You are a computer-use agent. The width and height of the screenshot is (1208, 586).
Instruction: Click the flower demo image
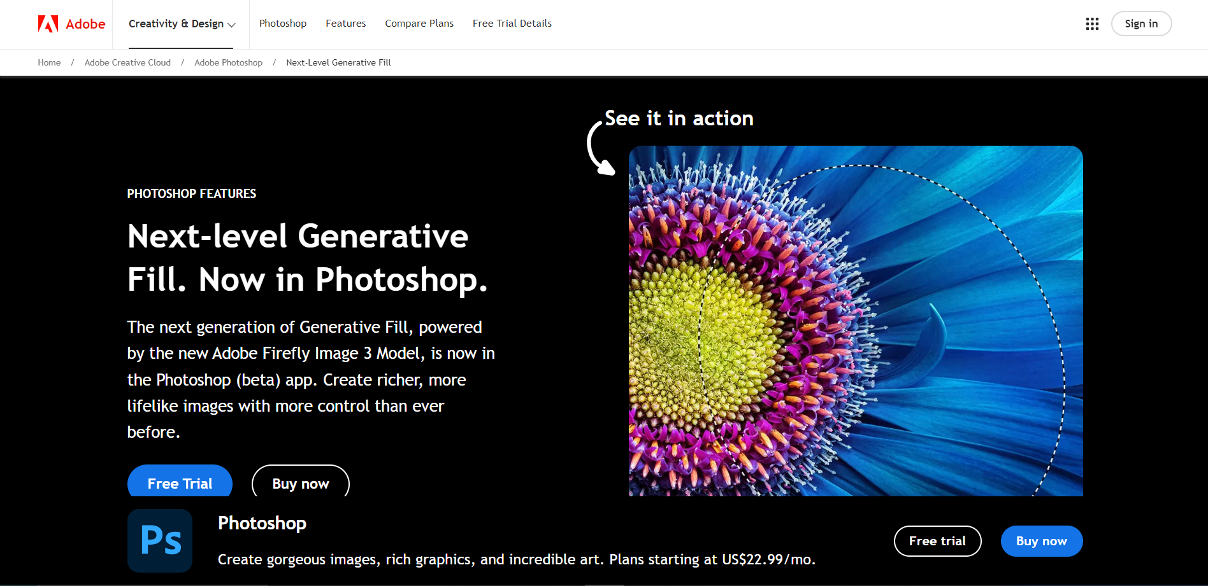856,321
